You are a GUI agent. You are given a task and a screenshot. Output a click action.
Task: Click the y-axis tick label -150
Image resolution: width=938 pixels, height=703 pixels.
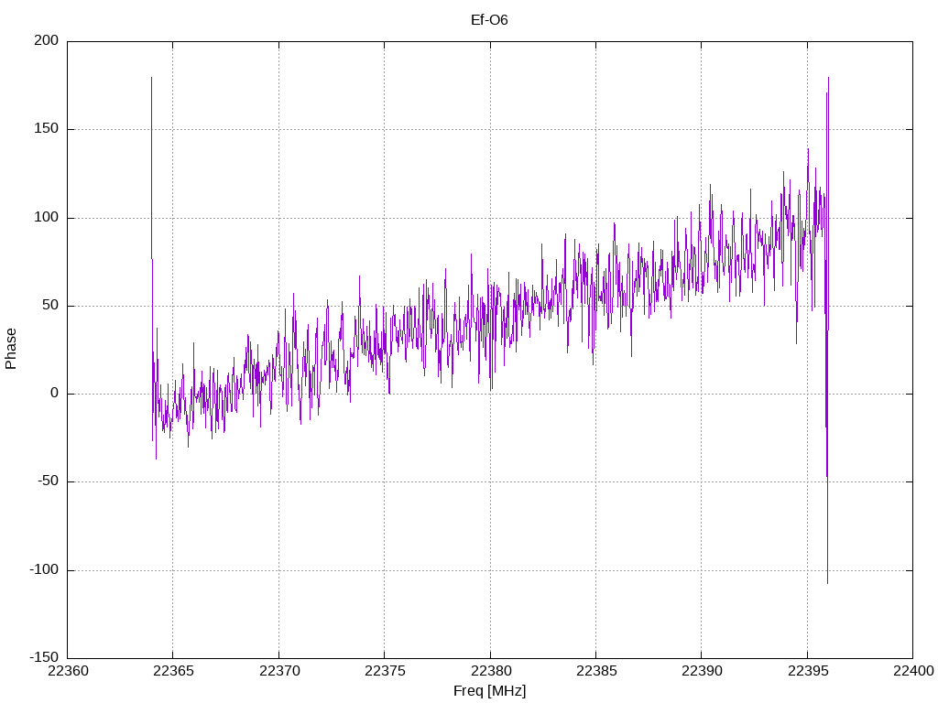click(44, 657)
